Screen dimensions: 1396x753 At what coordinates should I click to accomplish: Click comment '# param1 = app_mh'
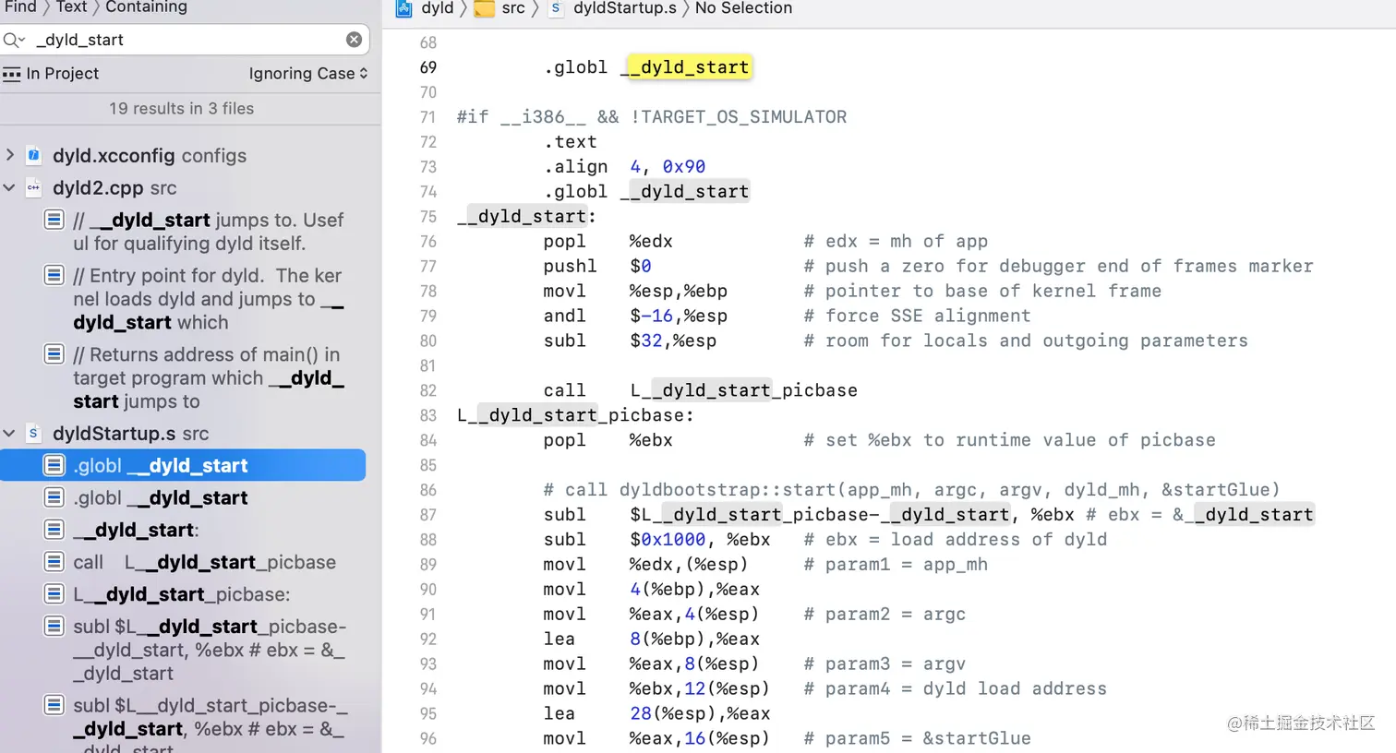coord(896,565)
